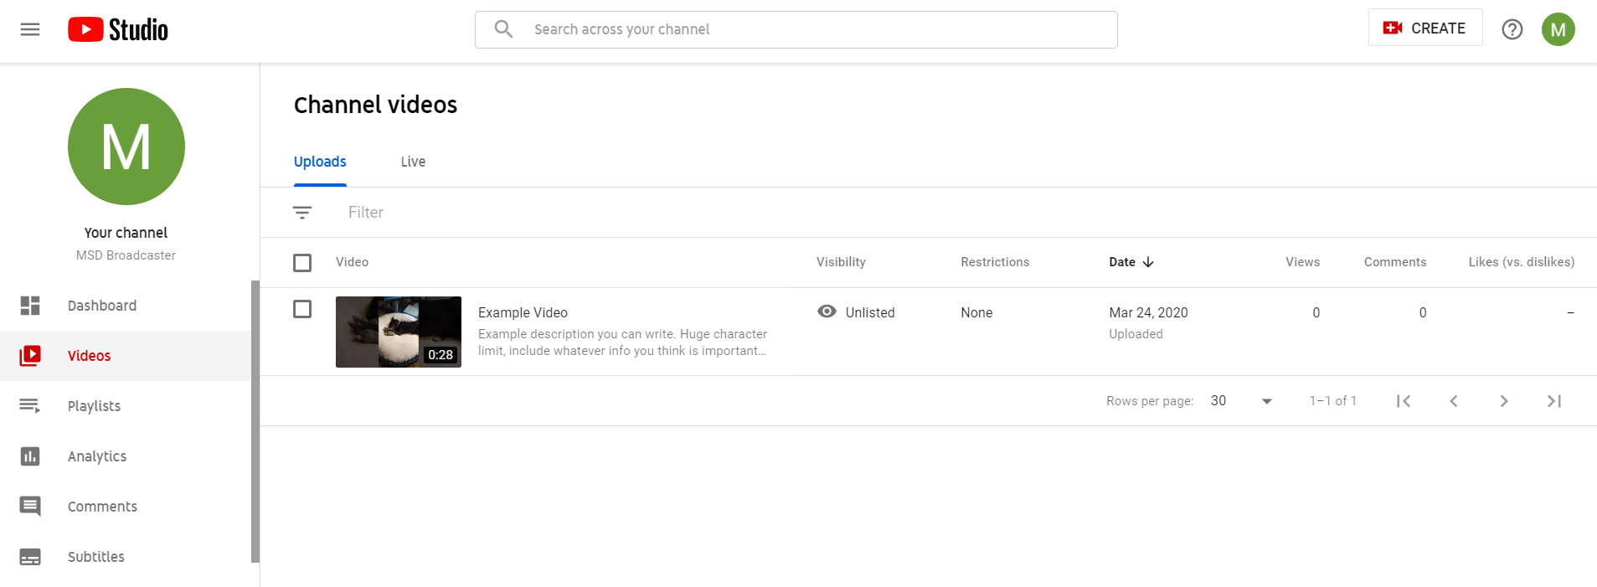This screenshot has height=587, width=1597.
Task: Click the Subtitles sidebar icon
Action: [30, 557]
